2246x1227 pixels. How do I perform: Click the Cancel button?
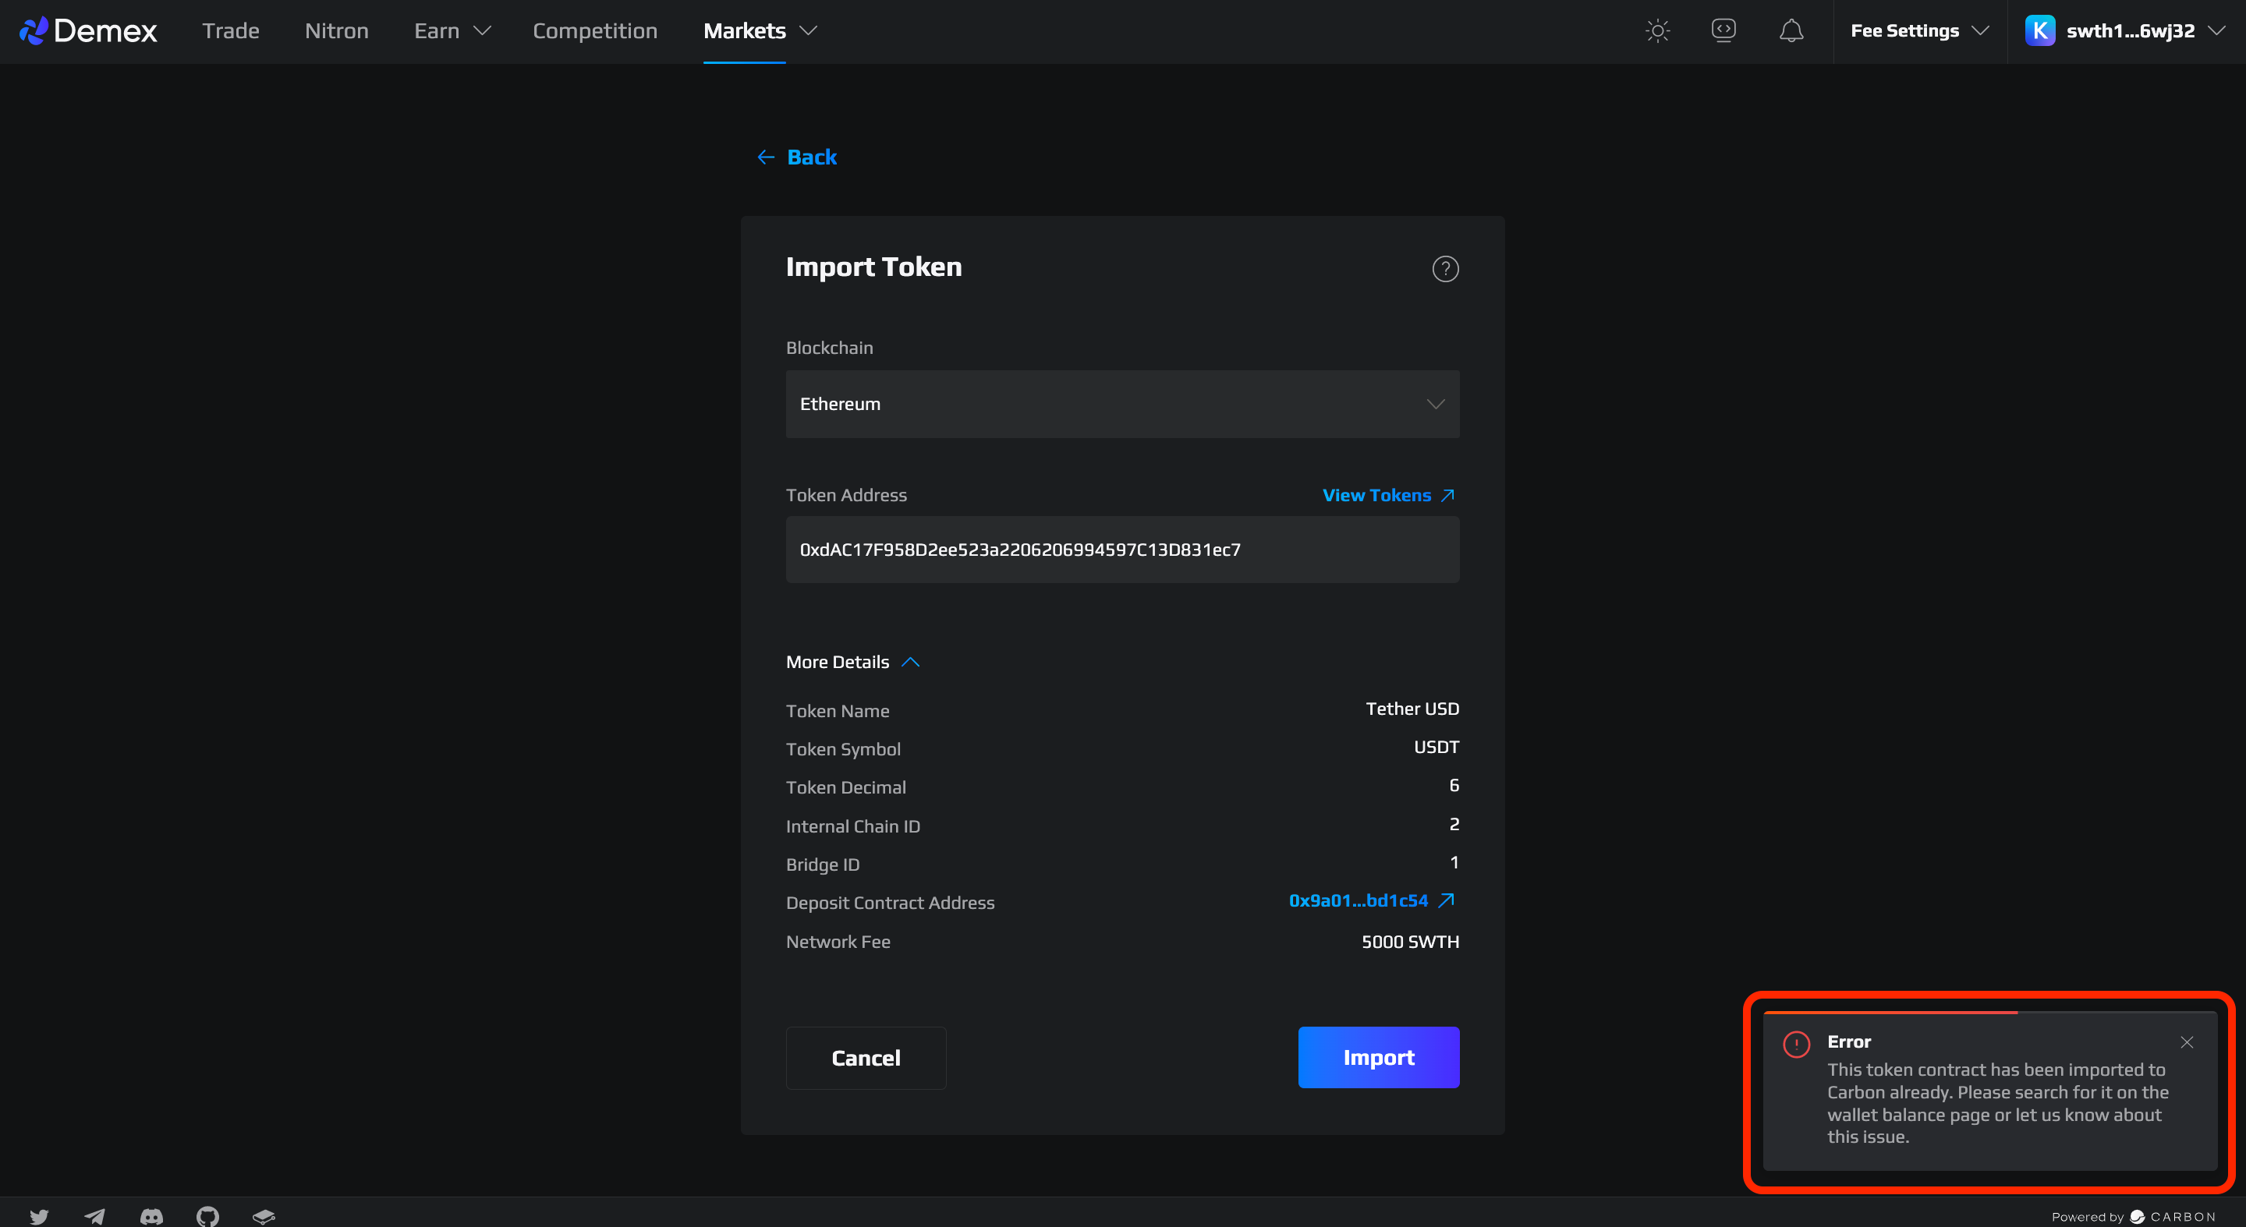click(x=865, y=1058)
